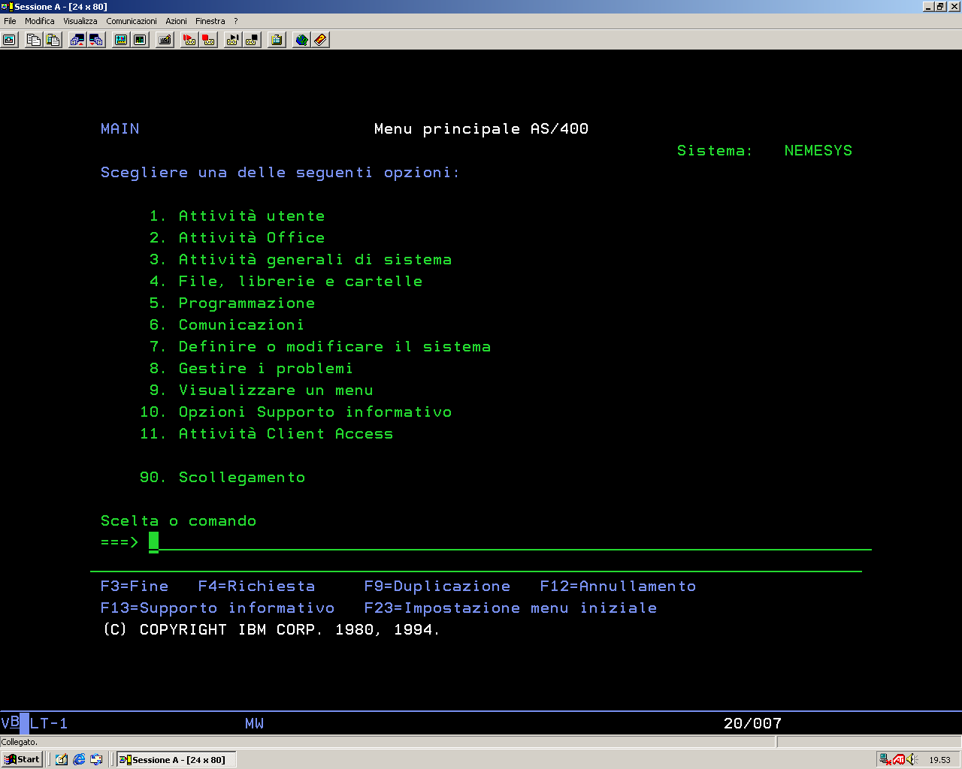
Task: Click the Send file to host icon
Action: pyautogui.click(x=77, y=40)
